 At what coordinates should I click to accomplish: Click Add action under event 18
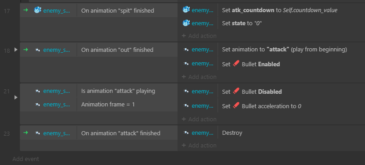click(199, 77)
